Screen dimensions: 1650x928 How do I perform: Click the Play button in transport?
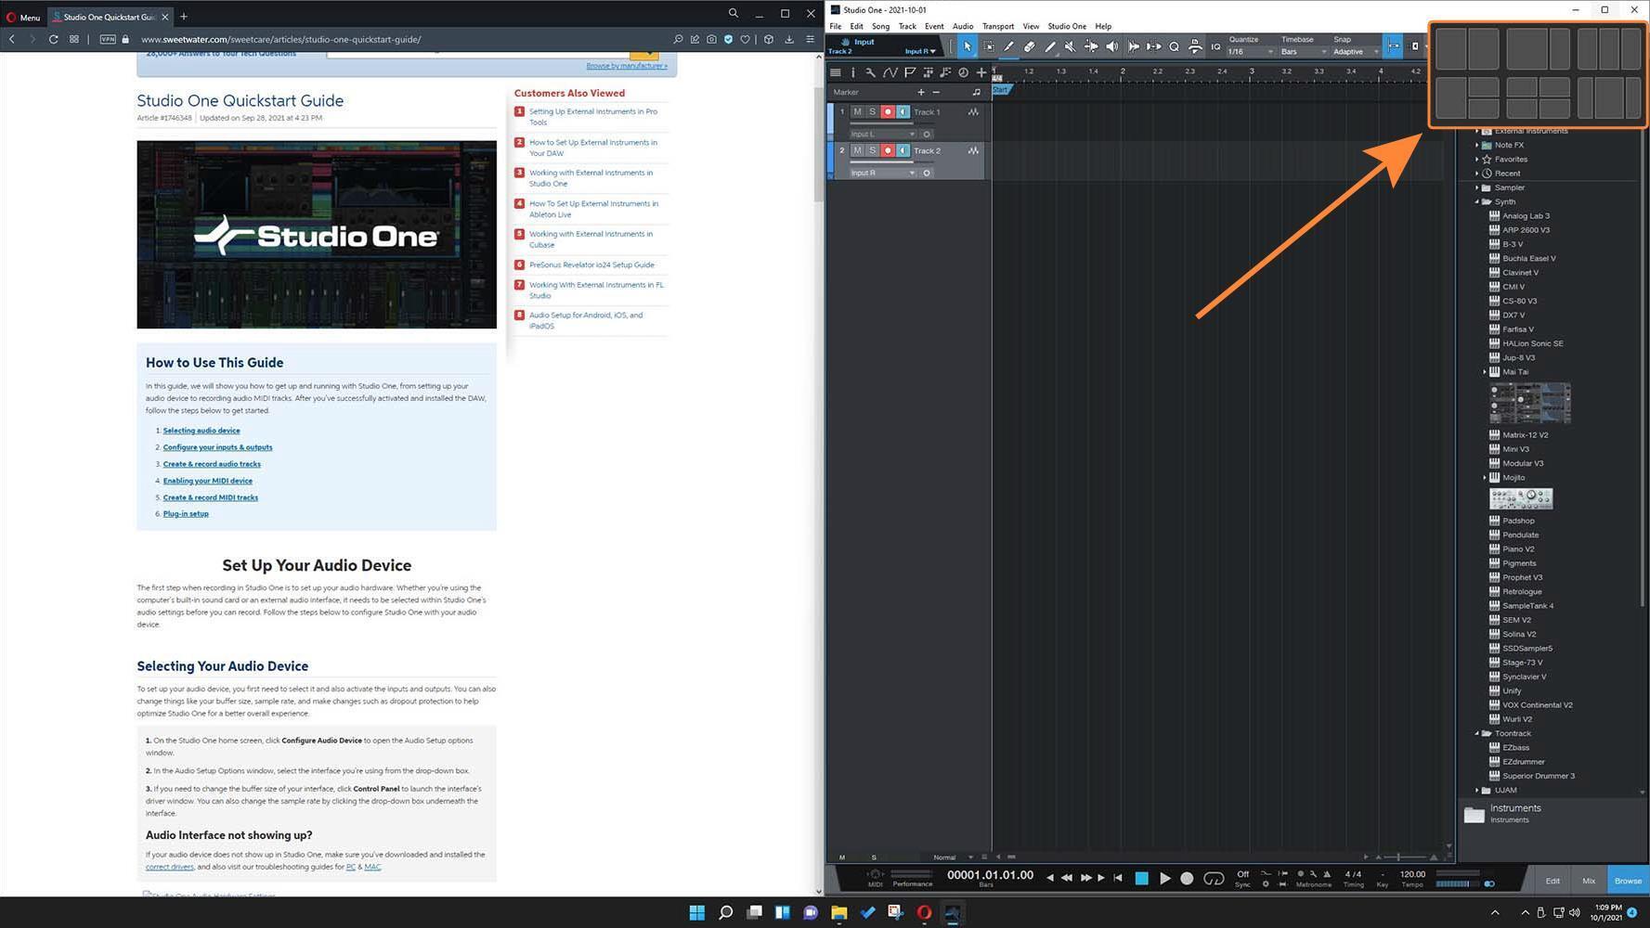(1164, 878)
